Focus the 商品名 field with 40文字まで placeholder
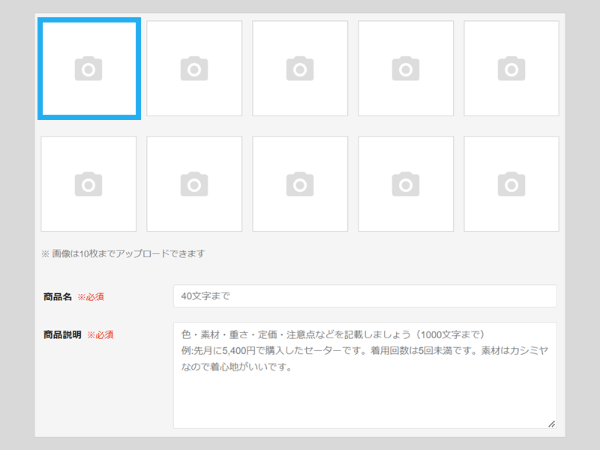 click(365, 295)
